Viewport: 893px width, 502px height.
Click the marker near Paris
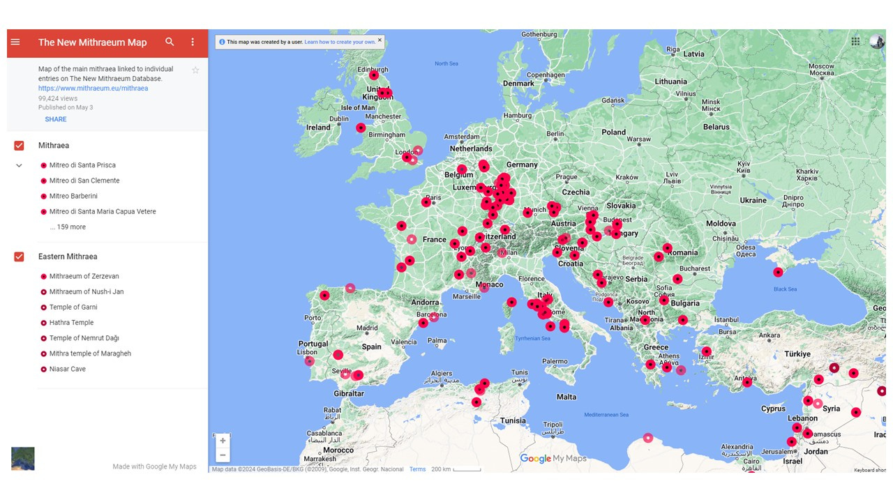click(x=426, y=202)
